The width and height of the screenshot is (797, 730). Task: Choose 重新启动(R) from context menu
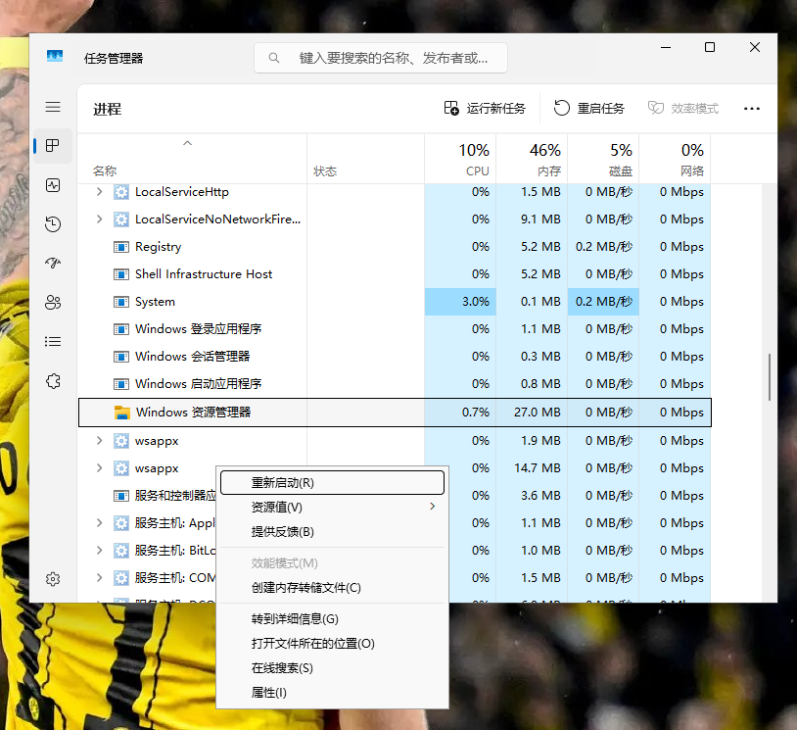click(x=333, y=482)
